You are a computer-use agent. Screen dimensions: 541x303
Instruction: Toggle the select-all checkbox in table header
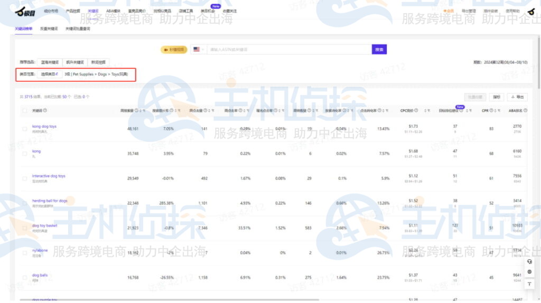(24, 111)
